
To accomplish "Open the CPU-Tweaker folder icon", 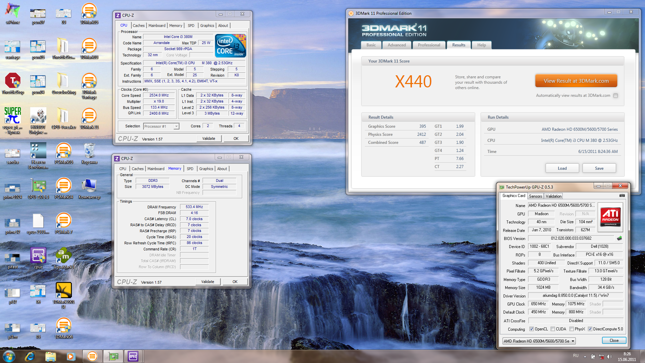I will [63, 118].
